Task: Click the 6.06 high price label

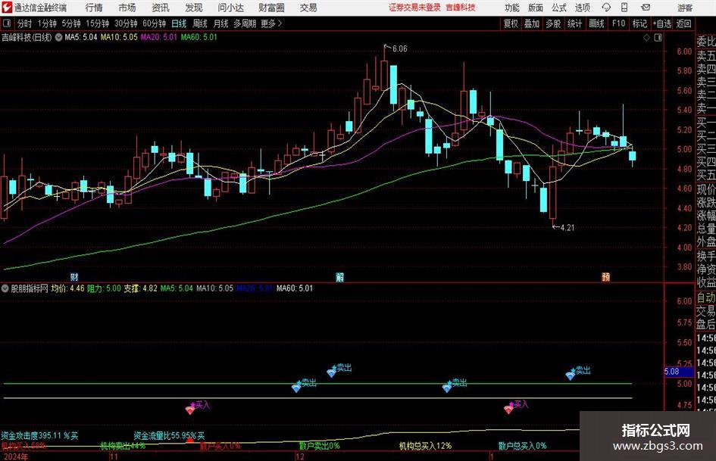Action: [399, 49]
